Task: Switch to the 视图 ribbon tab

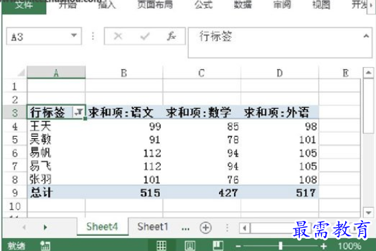Action: click(x=321, y=5)
